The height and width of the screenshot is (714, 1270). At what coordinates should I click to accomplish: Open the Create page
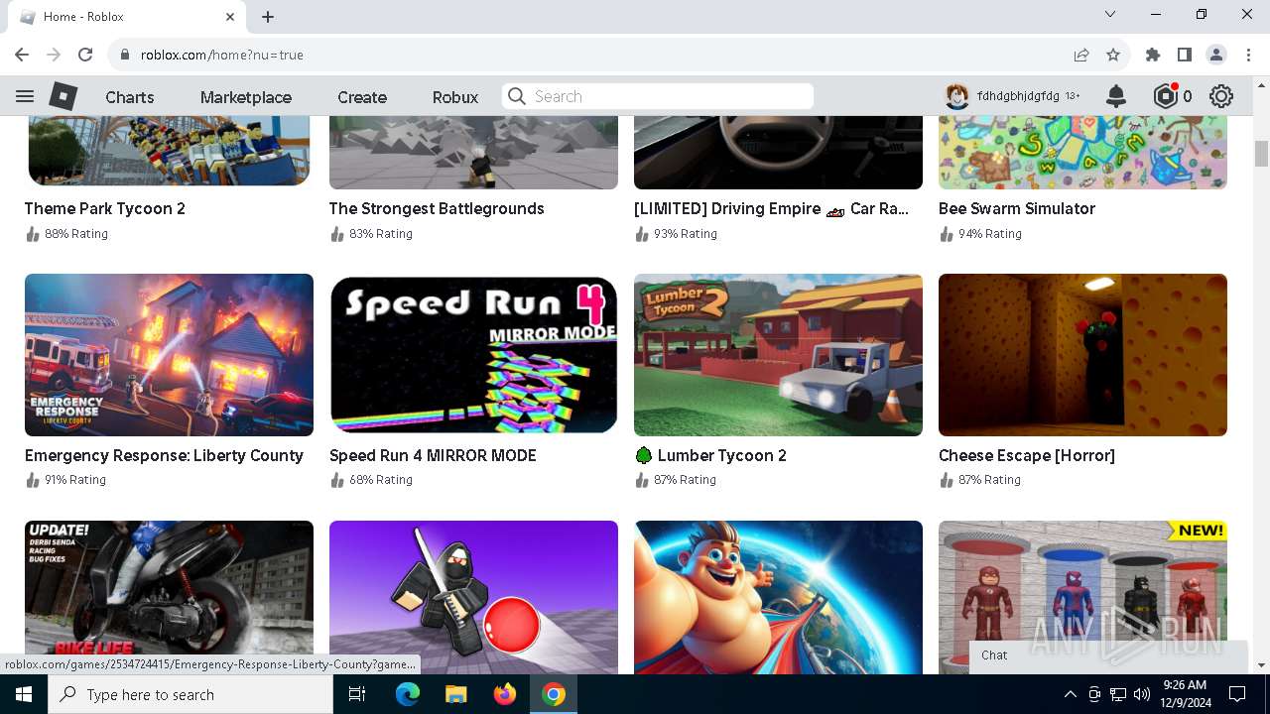(362, 97)
